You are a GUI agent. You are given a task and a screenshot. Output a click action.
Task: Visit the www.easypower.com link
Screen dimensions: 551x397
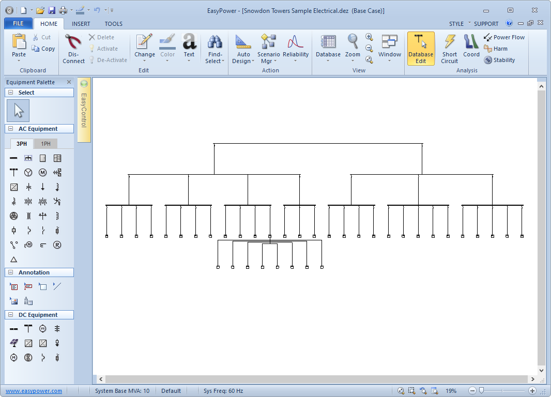(34, 391)
